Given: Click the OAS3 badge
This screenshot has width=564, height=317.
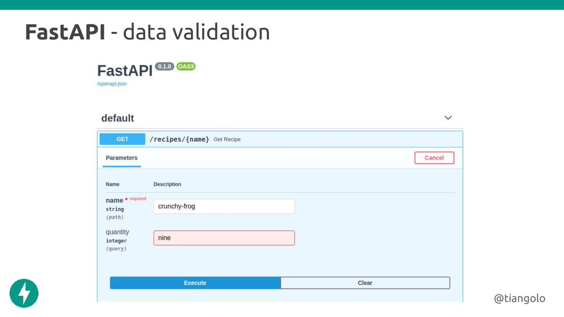Looking at the screenshot, I should click(186, 67).
